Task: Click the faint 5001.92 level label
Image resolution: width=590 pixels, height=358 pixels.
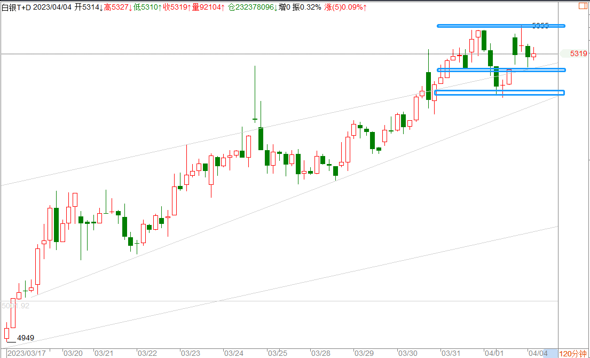Action: [x=15, y=306]
